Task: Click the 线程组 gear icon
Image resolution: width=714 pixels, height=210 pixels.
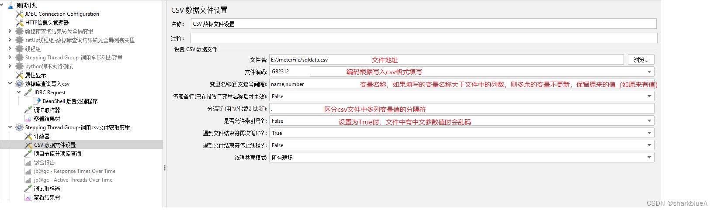Action: 20,49
